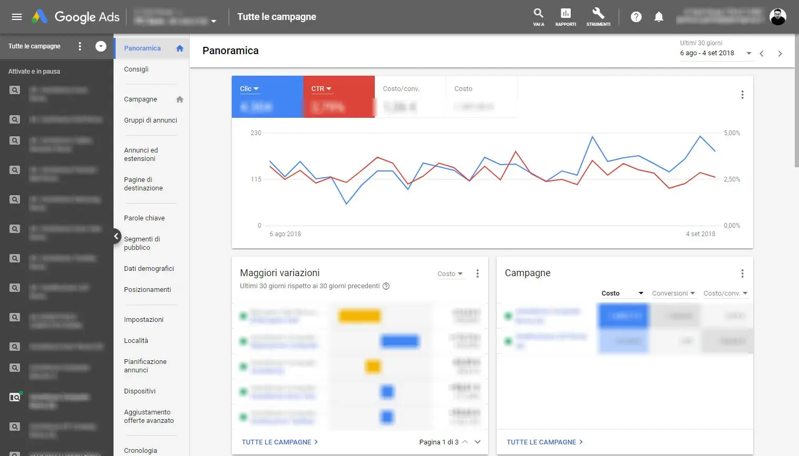
Task: Open the account selector dropdown arrow
Action: [x=213, y=21]
